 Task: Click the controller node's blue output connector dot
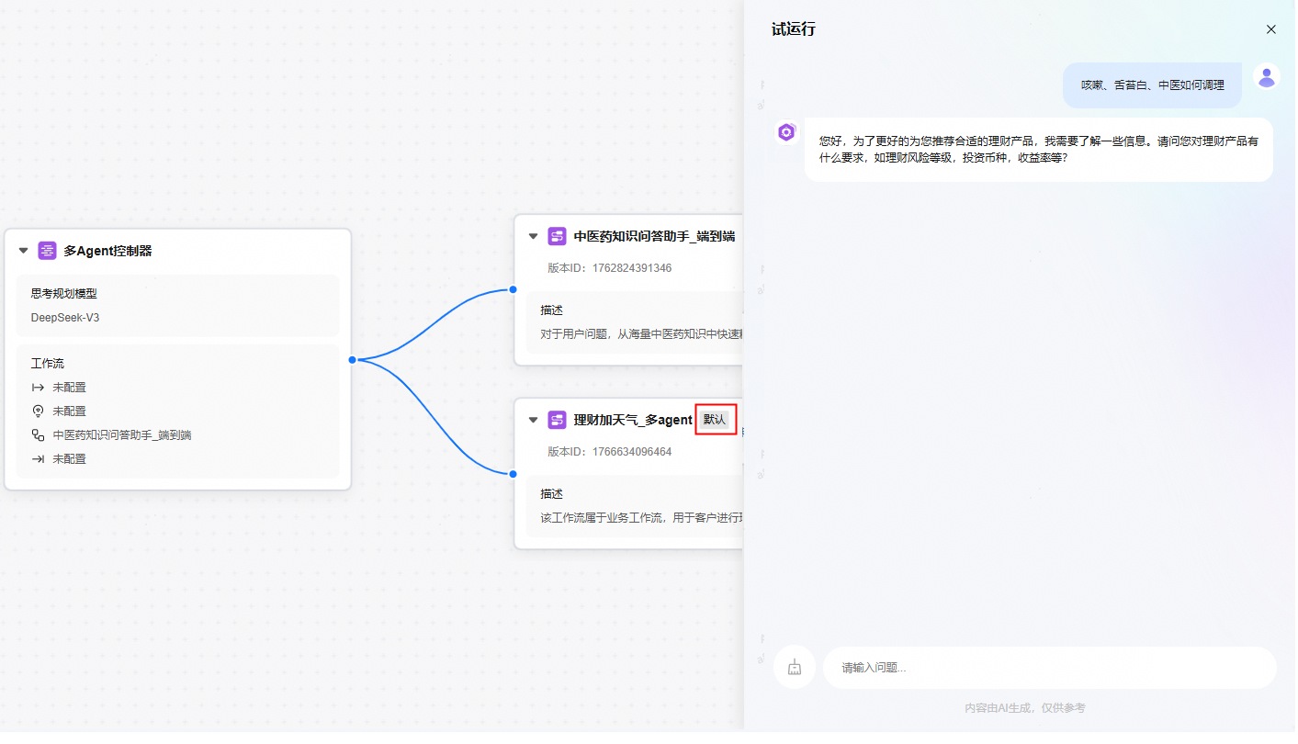pos(352,360)
